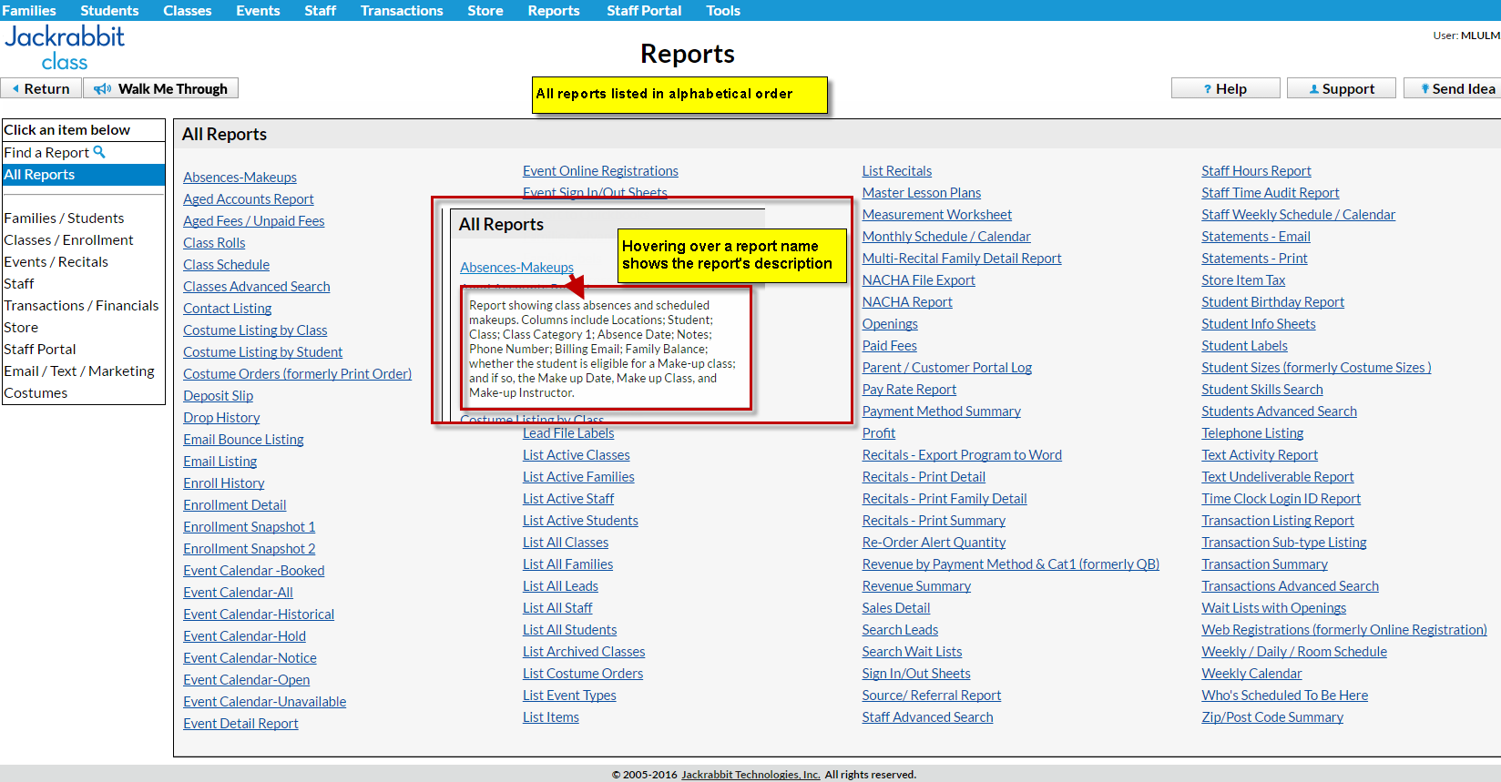Select Events / Recitals category in sidebar

[56, 262]
